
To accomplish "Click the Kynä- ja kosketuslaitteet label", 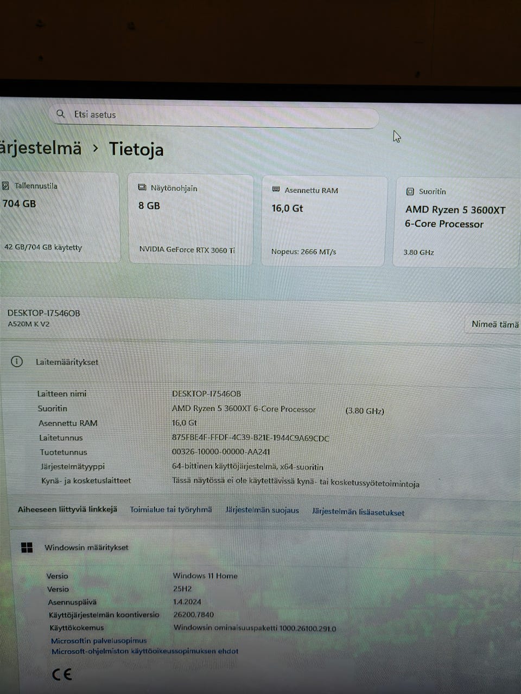I will (x=86, y=480).
